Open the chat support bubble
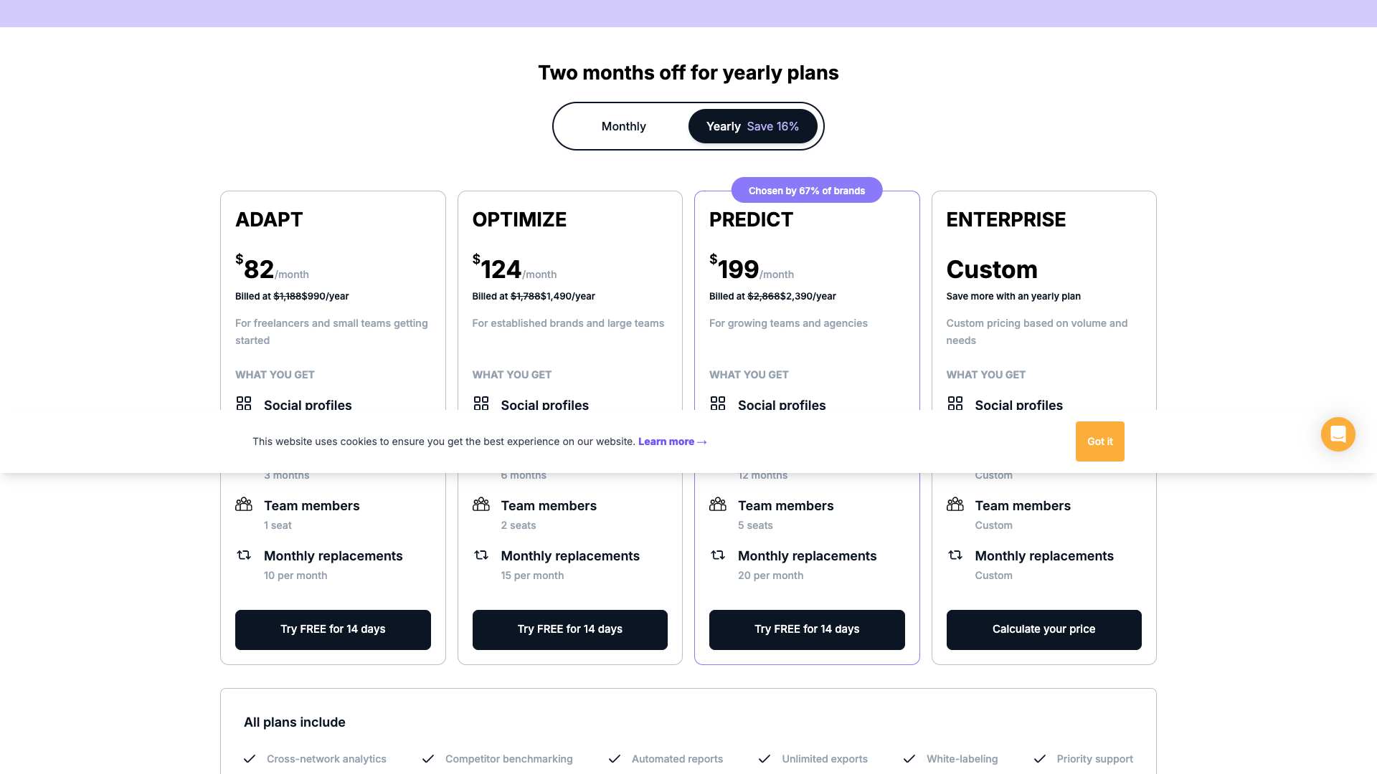 pos(1338,434)
